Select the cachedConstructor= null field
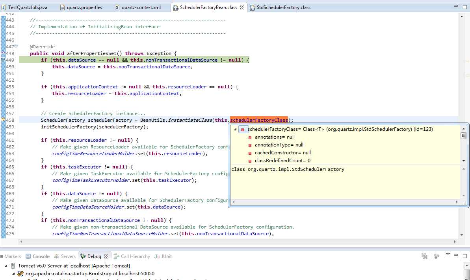This screenshot has height=280, width=470. click(x=282, y=153)
